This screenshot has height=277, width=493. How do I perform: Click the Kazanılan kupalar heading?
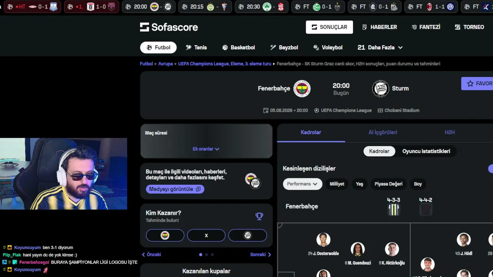[x=206, y=271]
